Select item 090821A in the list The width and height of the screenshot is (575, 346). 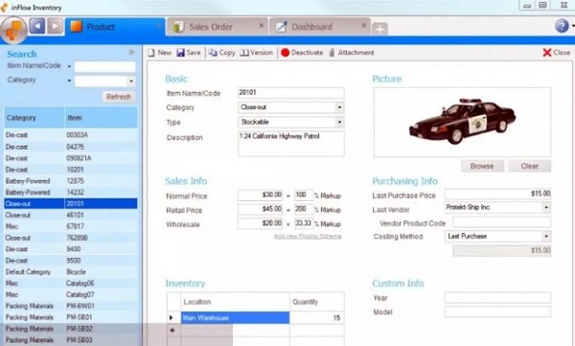(x=71, y=158)
